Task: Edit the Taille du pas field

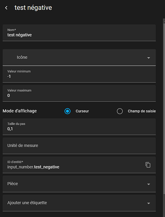Action: (79, 127)
